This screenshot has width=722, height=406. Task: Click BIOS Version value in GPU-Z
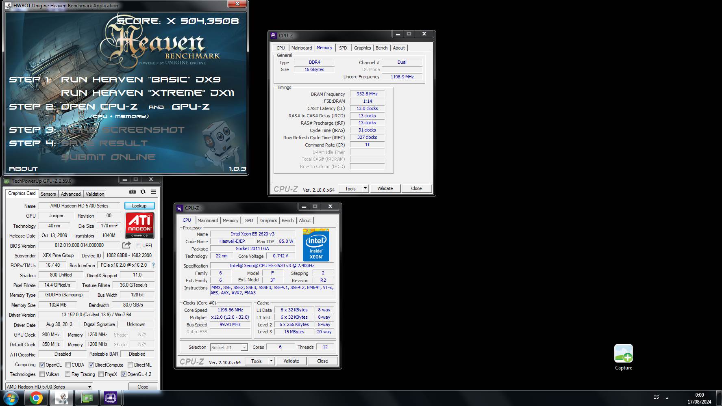pos(79,245)
